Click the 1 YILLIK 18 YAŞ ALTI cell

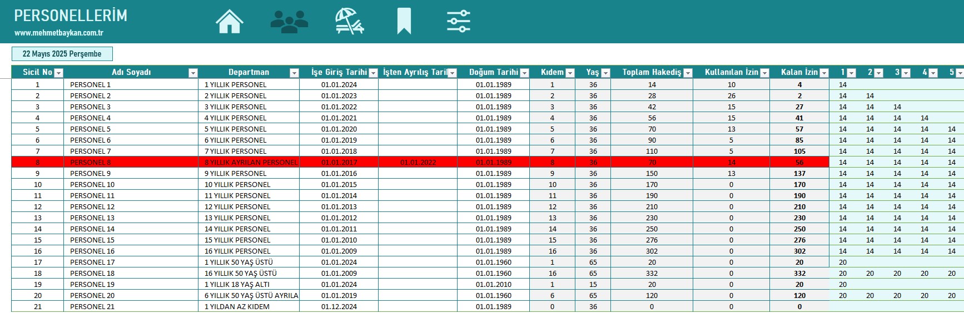(x=249, y=284)
